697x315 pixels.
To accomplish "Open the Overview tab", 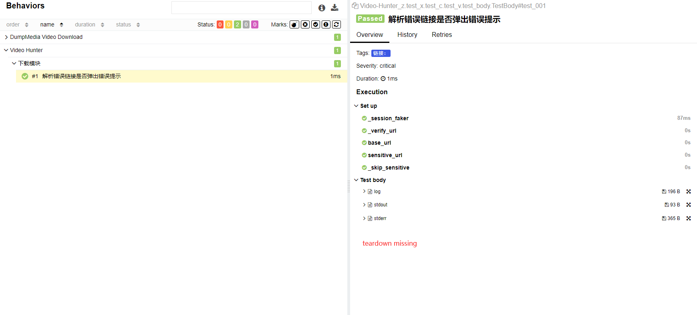I will tap(370, 35).
